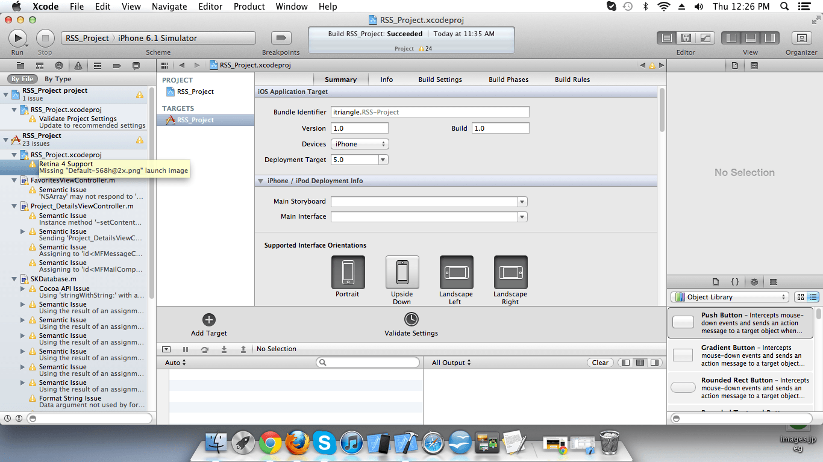Open the Media library filmstrip icon
823x462 pixels.
pos(774,281)
